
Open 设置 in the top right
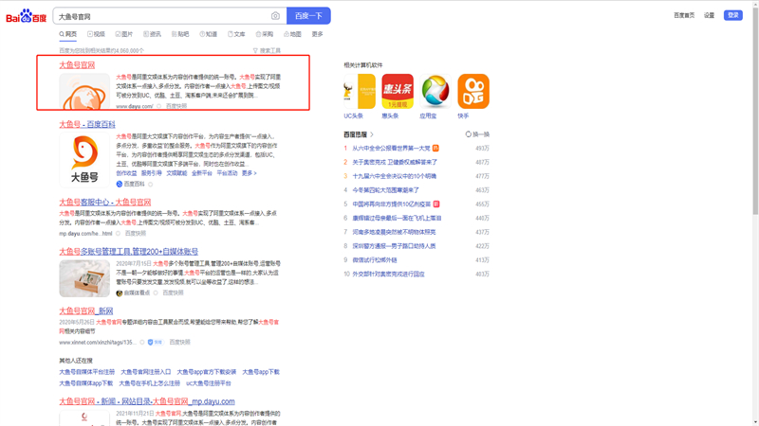click(709, 15)
